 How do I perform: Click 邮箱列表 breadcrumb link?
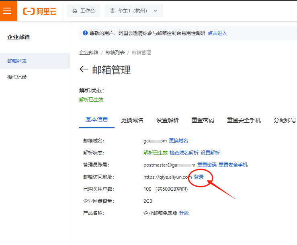point(115,53)
